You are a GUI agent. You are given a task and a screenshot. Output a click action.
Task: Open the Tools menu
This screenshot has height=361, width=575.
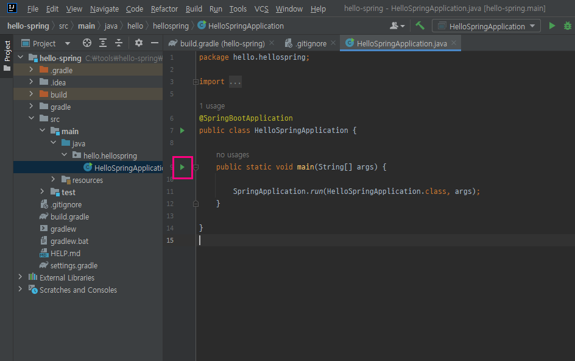(238, 9)
